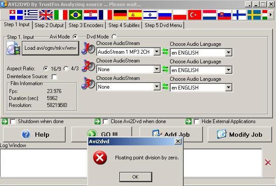Screen dimensions: 276x186
Task: Click the right arrow to show more flags
Action: pyautogui.click(x=271, y=15)
